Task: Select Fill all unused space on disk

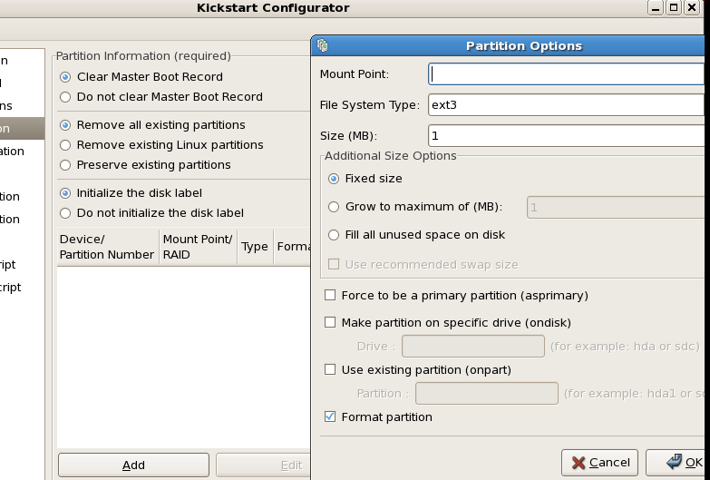Action: point(334,235)
